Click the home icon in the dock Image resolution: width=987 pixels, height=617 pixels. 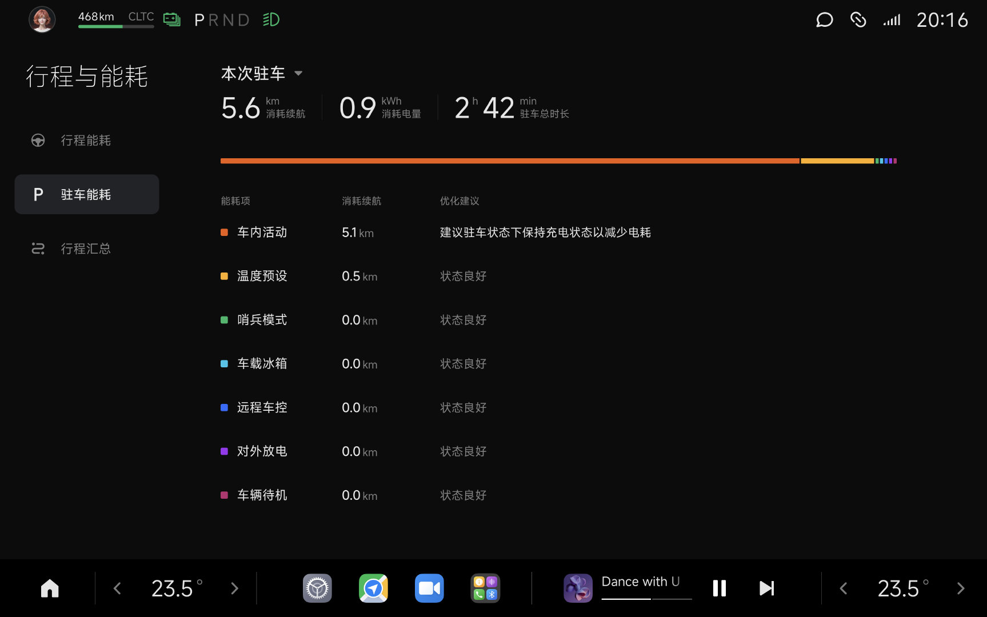coord(49,588)
